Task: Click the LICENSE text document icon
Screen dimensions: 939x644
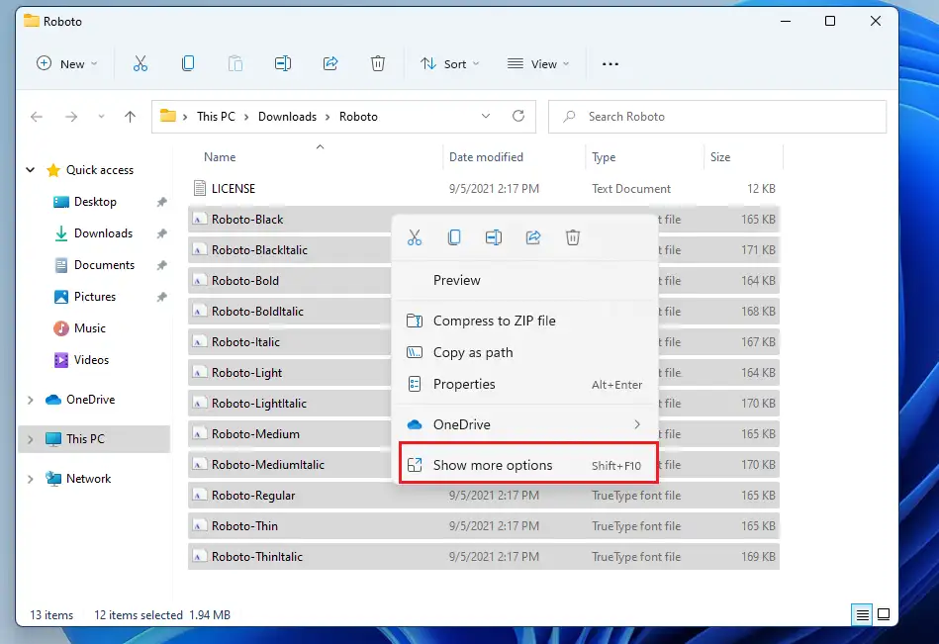Action: pos(200,189)
